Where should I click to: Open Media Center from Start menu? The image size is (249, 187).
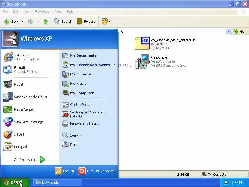tap(19, 109)
